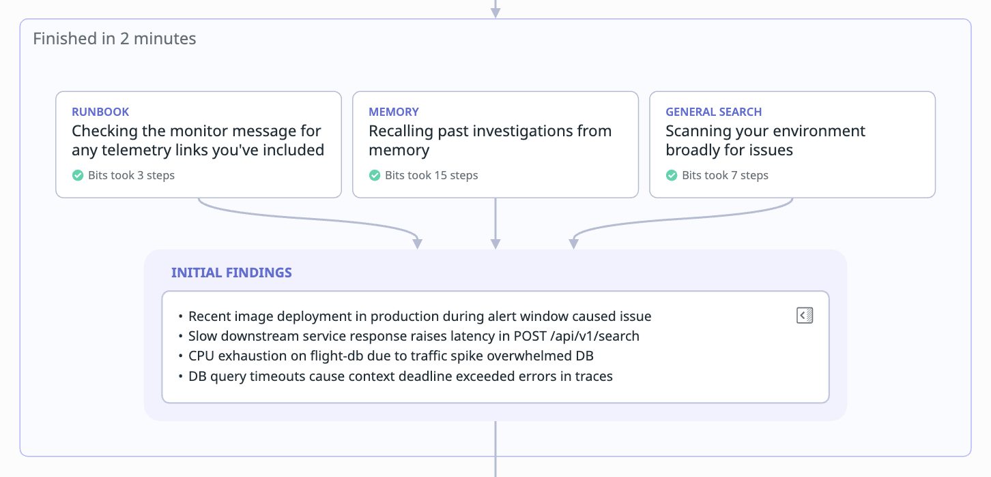991x477 pixels.
Task: Click the arrowhead below the Memory card
Action: 496,243
